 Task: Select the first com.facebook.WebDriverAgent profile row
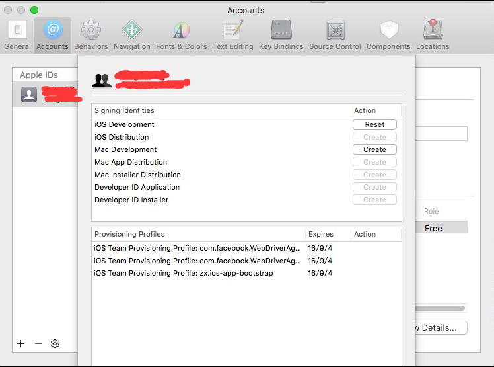(198, 248)
